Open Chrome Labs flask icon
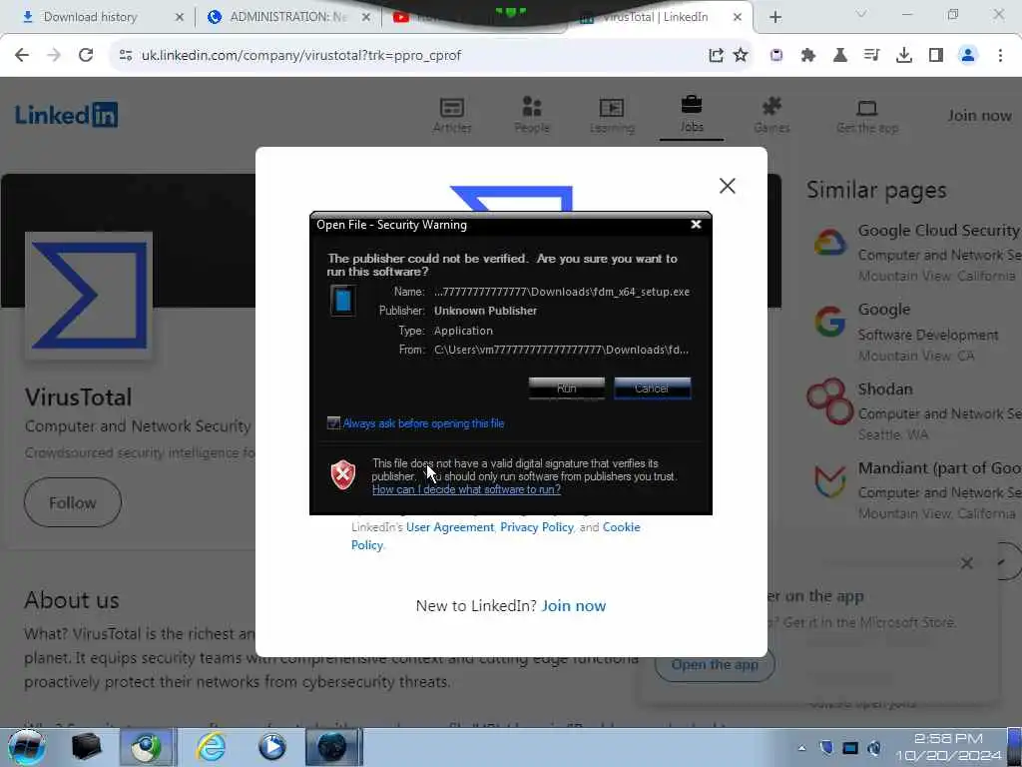1022x767 pixels. (840, 56)
